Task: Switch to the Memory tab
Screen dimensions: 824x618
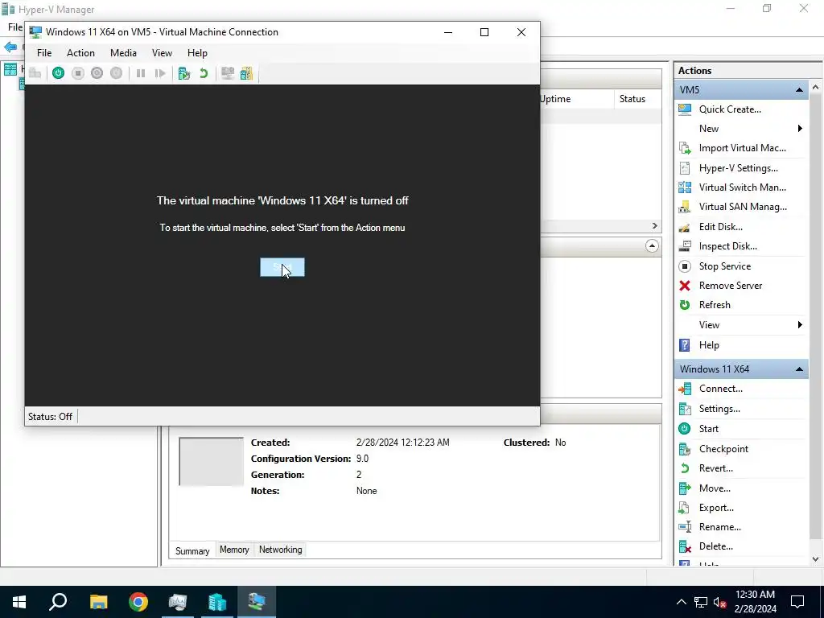Action: (x=234, y=550)
